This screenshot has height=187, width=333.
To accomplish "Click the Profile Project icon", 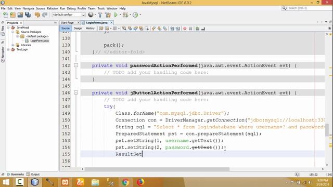I will [x=135, y=15].
